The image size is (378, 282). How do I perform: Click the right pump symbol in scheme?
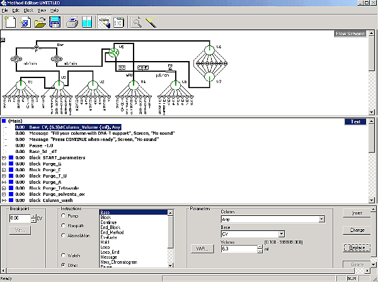[x=57, y=59]
